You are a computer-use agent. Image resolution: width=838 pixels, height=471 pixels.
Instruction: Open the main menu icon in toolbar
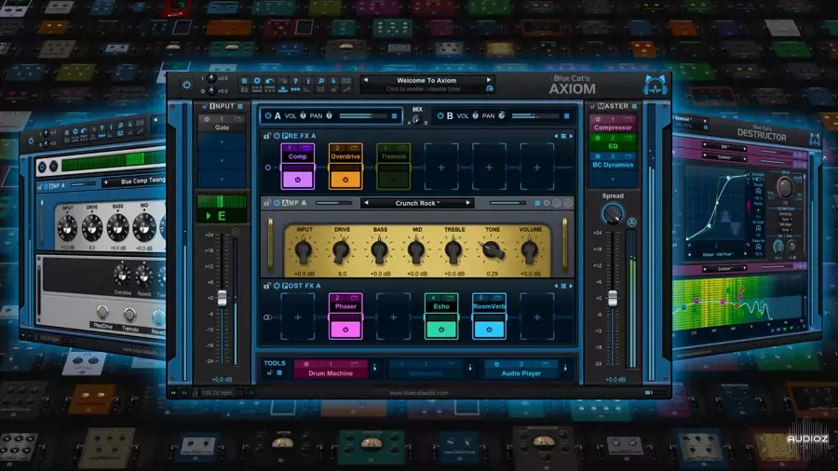[244, 81]
